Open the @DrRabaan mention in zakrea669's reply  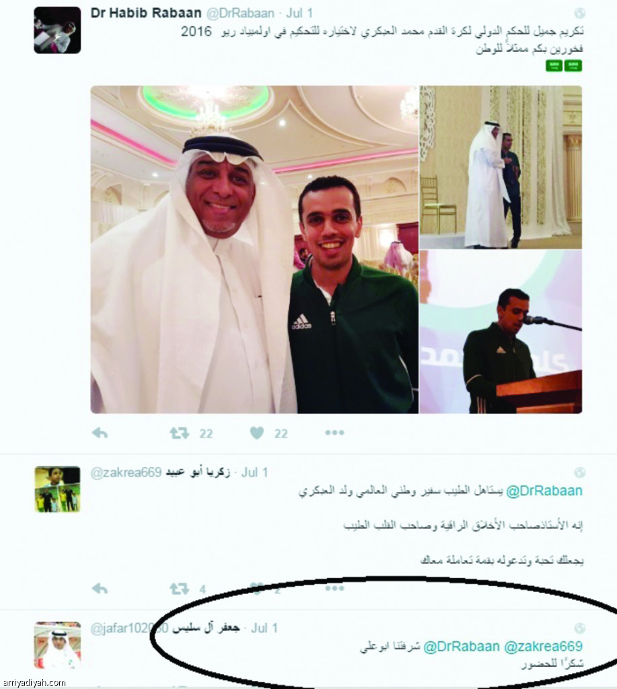coord(544,491)
